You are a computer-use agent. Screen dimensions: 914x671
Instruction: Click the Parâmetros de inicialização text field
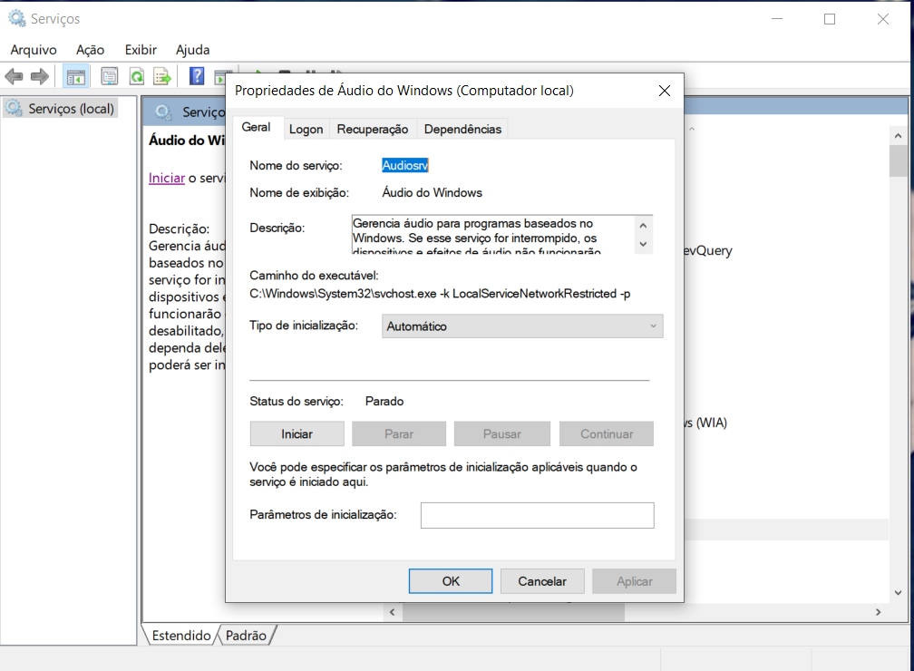tap(538, 515)
